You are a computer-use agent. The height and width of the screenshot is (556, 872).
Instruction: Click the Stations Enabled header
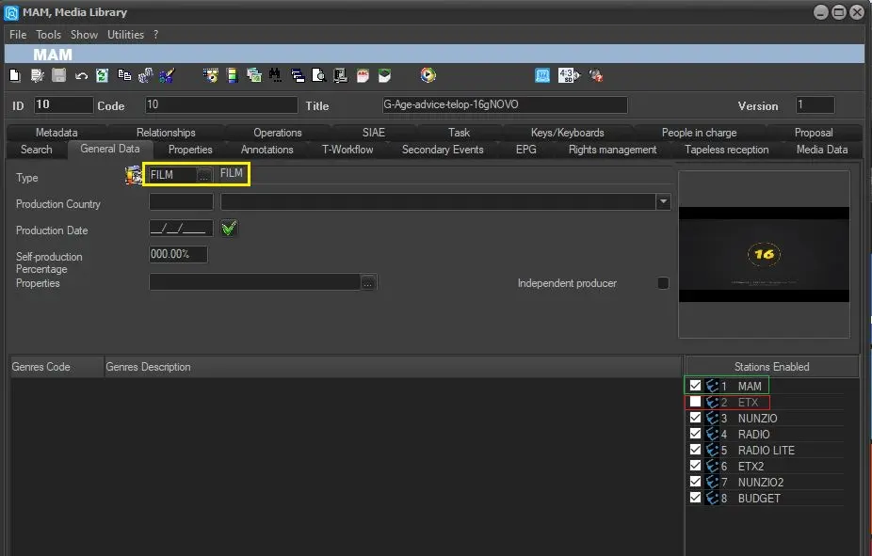(x=771, y=367)
